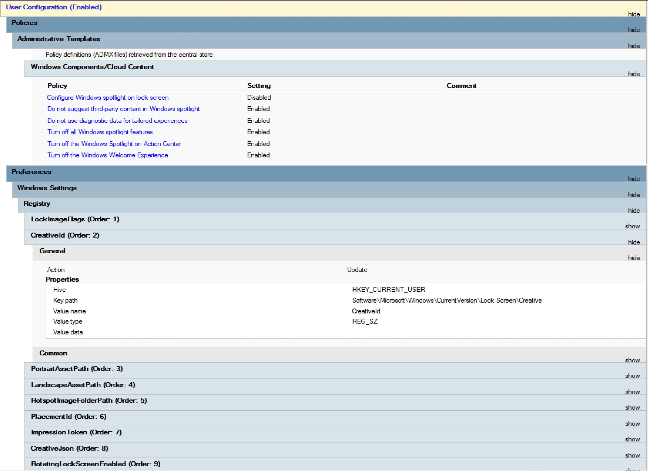Show the Common subsection

[x=632, y=360]
